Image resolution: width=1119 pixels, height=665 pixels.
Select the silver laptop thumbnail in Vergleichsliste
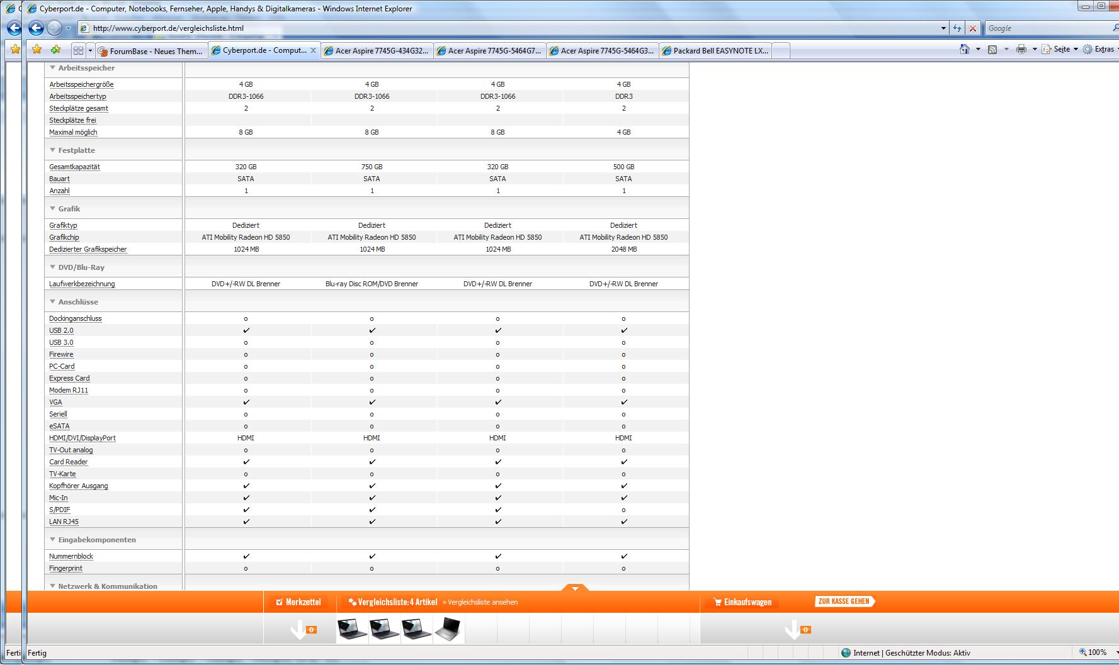[x=448, y=629]
